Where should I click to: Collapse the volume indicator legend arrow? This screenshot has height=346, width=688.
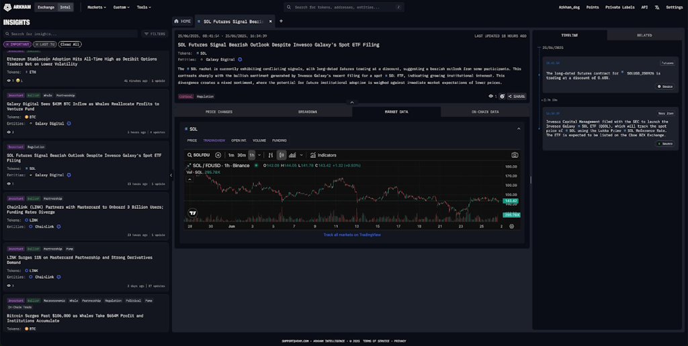(x=189, y=179)
